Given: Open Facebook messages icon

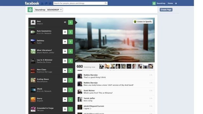Looking at the screenshot, I should [x=46, y=3].
